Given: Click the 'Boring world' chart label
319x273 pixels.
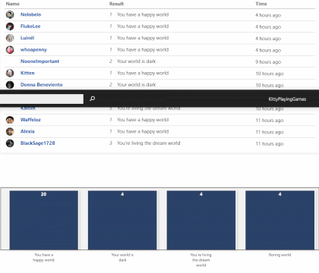Looking at the screenshot, I should 280,255.
